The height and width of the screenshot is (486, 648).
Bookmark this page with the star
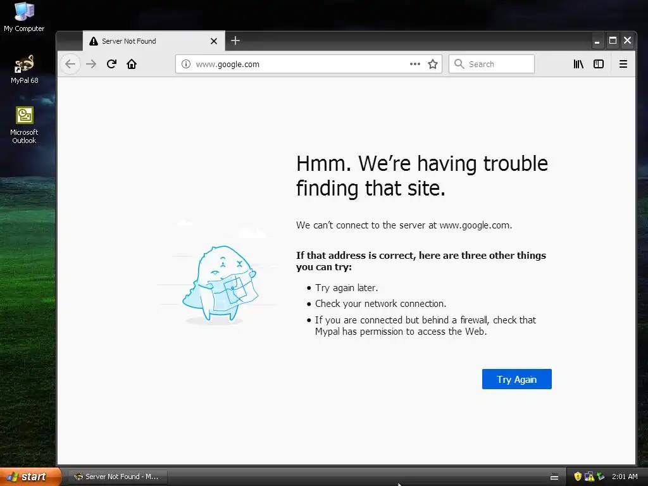433,64
